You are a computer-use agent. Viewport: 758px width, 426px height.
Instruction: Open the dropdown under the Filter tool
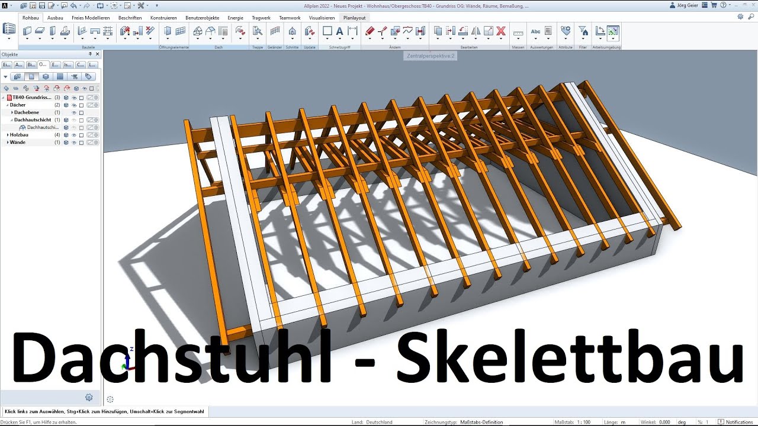tap(583, 39)
